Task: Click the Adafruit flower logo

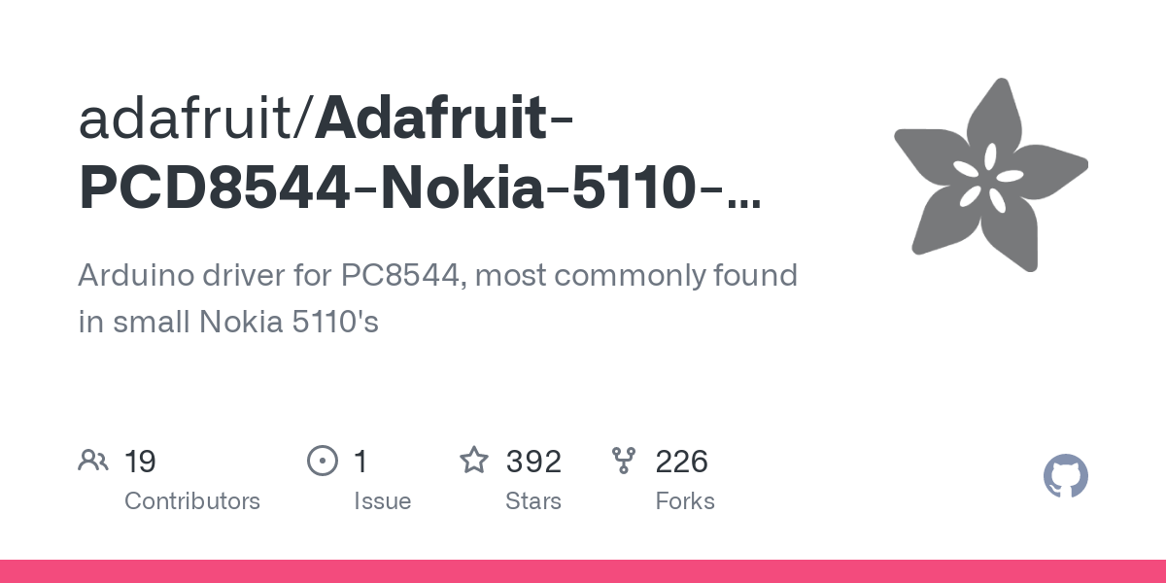Action: pyautogui.click(x=990, y=175)
